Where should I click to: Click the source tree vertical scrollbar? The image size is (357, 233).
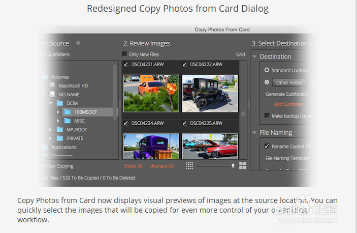click(115, 92)
